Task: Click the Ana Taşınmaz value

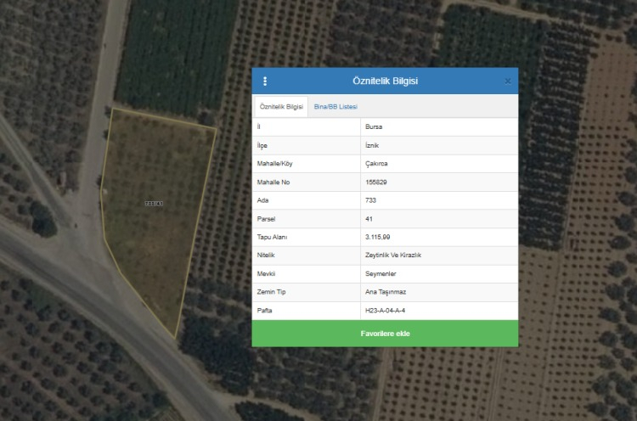Action: coord(384,292)
